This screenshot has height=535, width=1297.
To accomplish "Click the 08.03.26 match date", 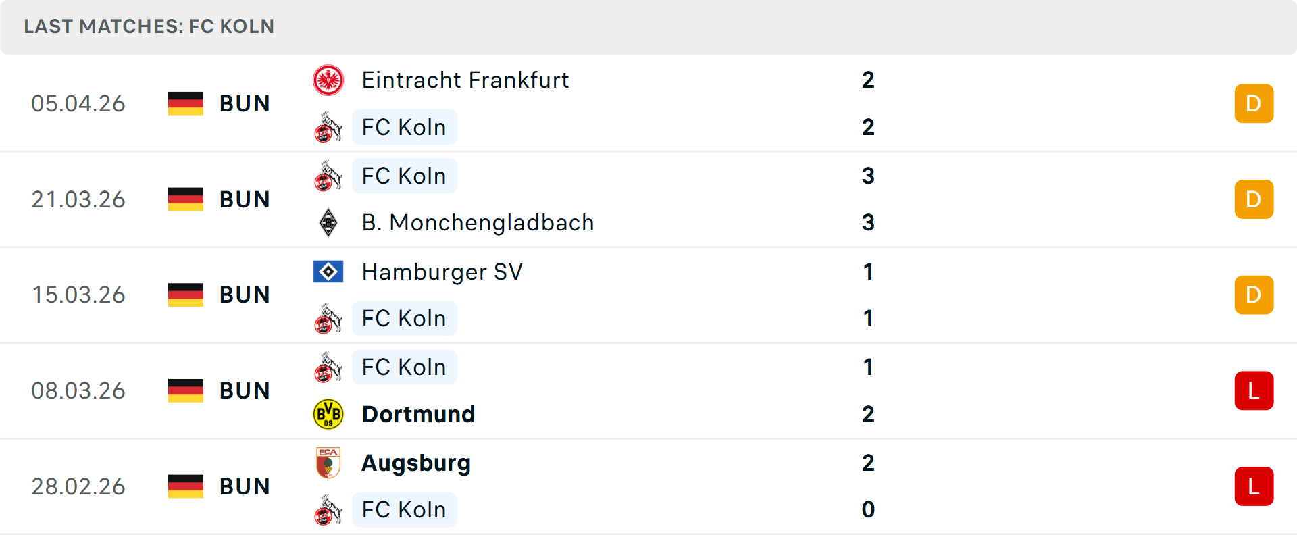I will point(78,390).
